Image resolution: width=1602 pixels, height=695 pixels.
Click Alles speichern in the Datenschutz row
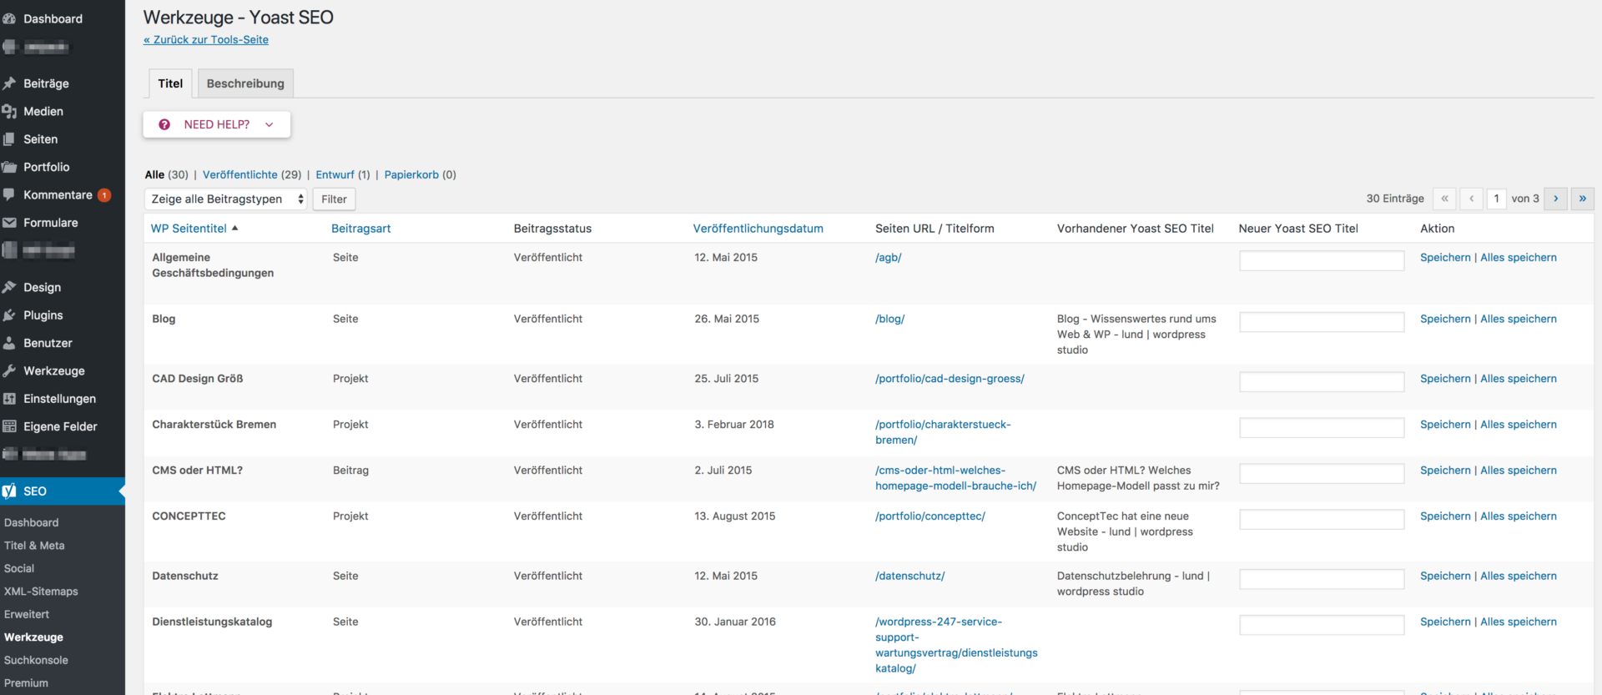click(x=1519, y=576)
